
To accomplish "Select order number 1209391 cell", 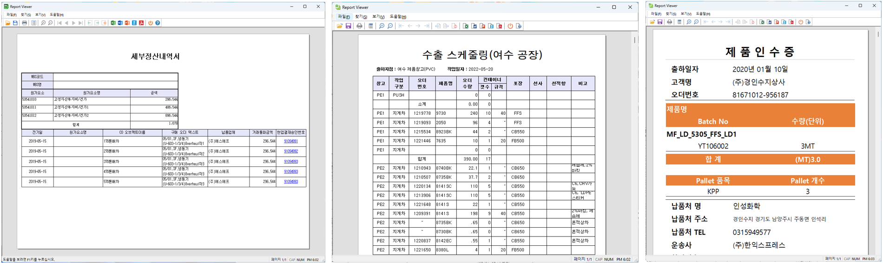I will coord(422,214).
